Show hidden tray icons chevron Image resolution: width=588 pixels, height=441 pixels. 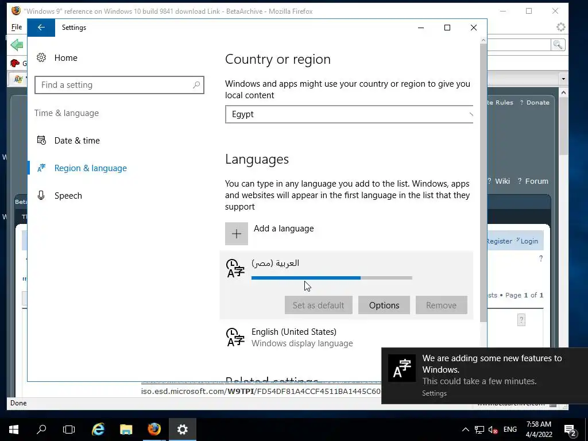465,430
